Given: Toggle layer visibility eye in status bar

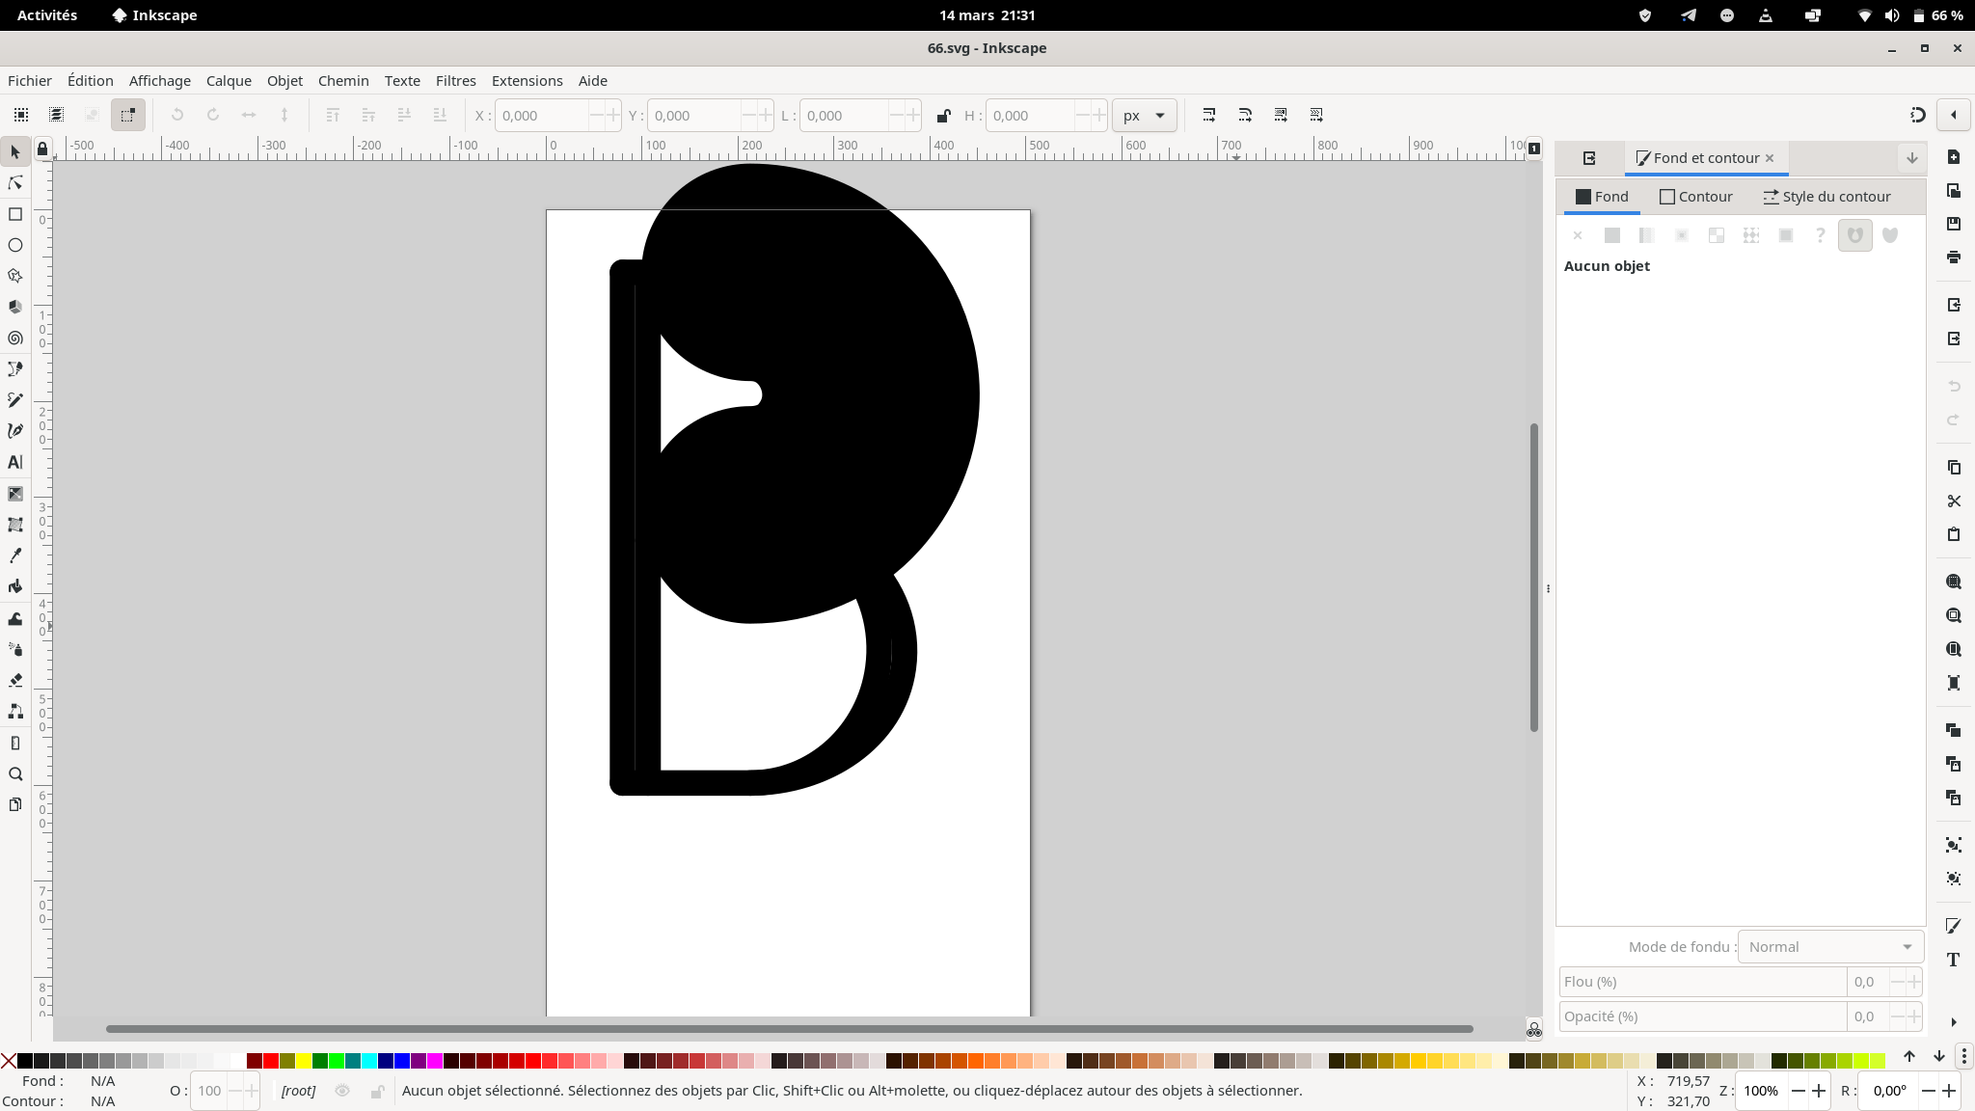Looking at the screenshot, I should pyautogui.click(x=342, y=1091).
